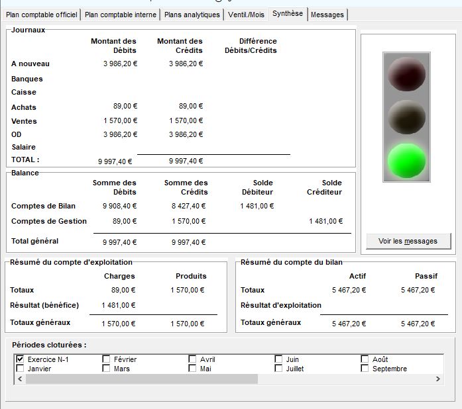Click the green traffic light indicator
Image resolution: width=462 pixels, height=409 pixels.
click(x=406, y=161)
